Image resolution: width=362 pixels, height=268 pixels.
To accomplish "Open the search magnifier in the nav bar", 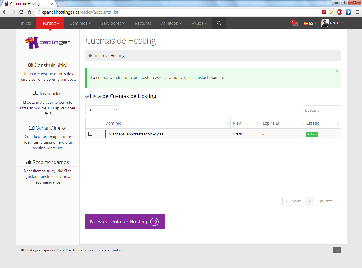I will pyautogui.click(x=219, y=23).
